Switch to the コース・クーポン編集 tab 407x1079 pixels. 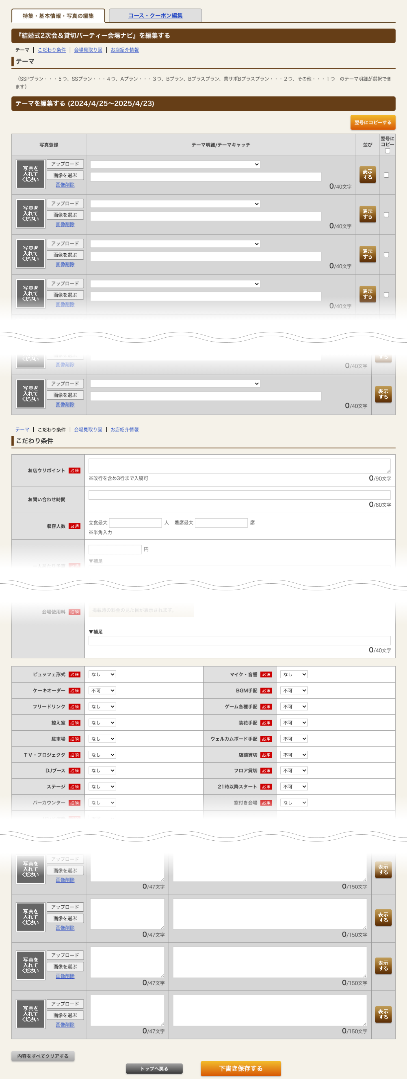coord(155,16)
